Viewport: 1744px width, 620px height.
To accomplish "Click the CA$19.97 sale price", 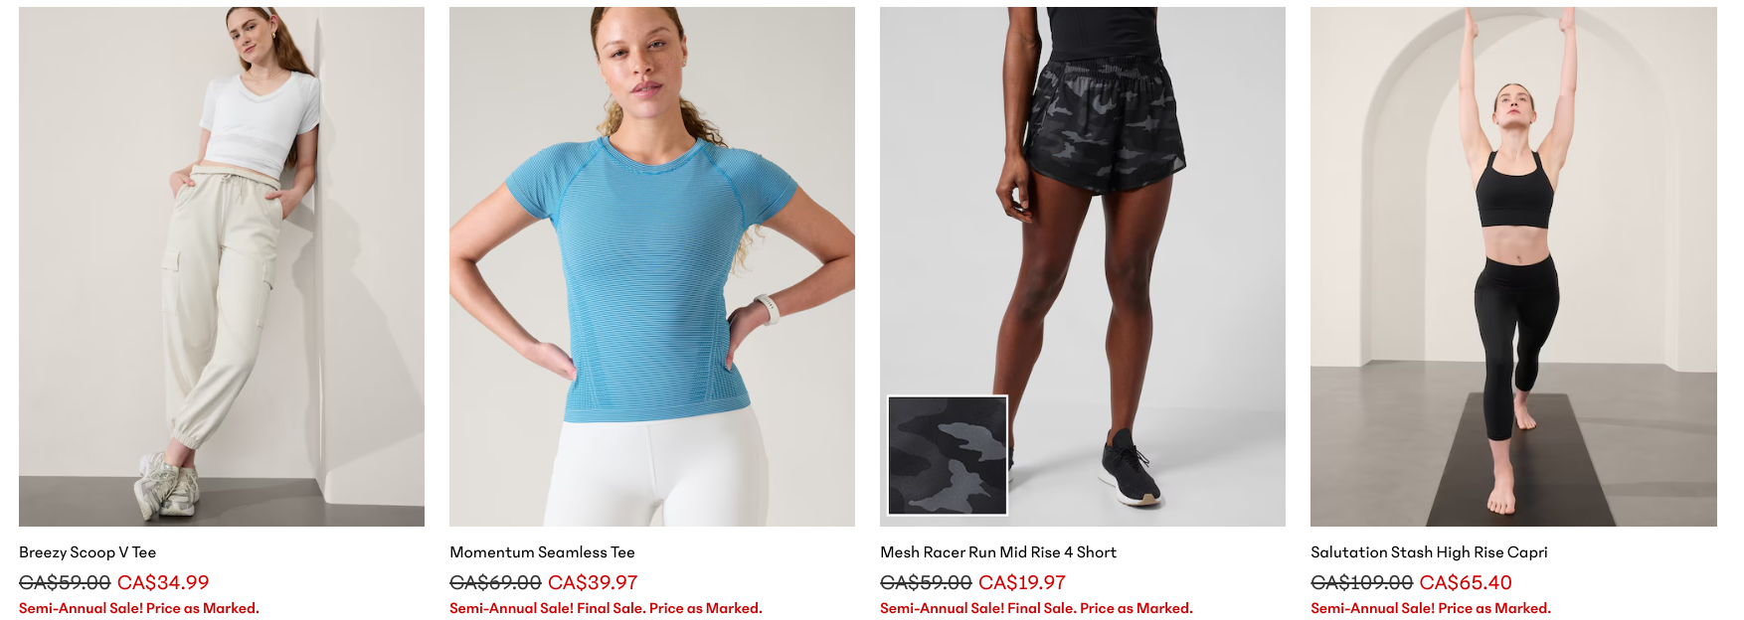I will [1022, 583].
